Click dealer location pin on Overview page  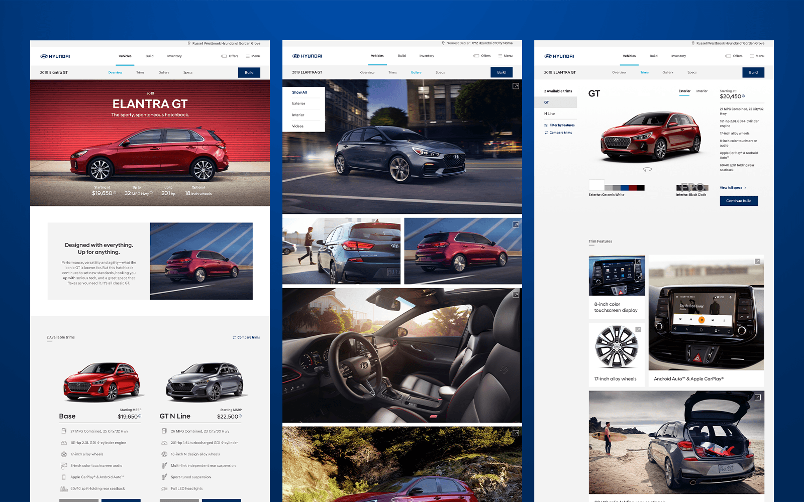(189, 44)
